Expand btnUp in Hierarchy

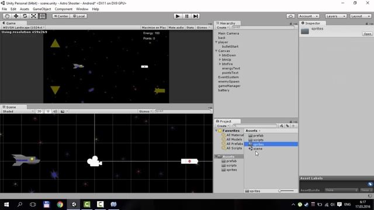220,60
